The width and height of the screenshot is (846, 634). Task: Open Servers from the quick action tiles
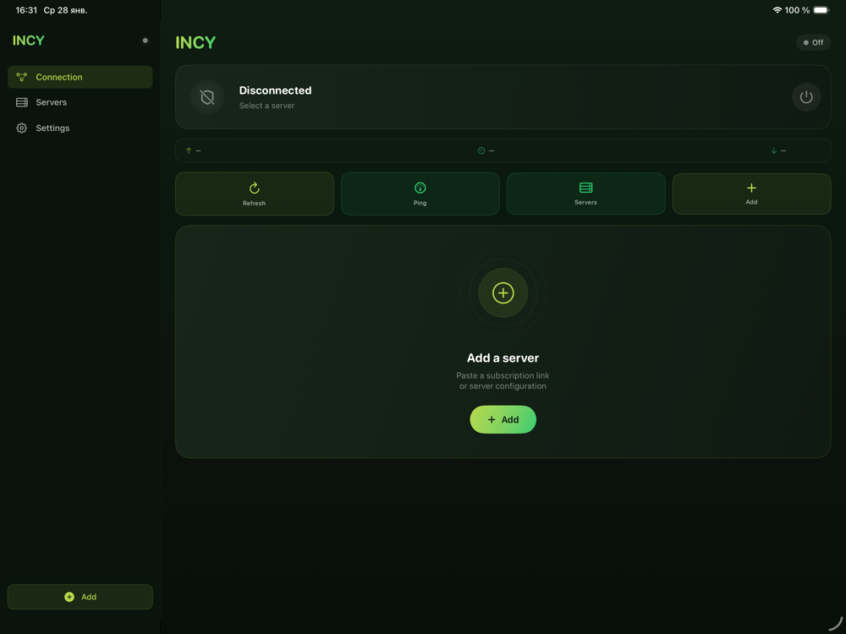(585, 194)
